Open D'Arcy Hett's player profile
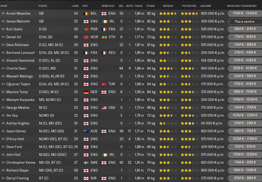This screenshot has height=182, width=262. click(15, 139)
